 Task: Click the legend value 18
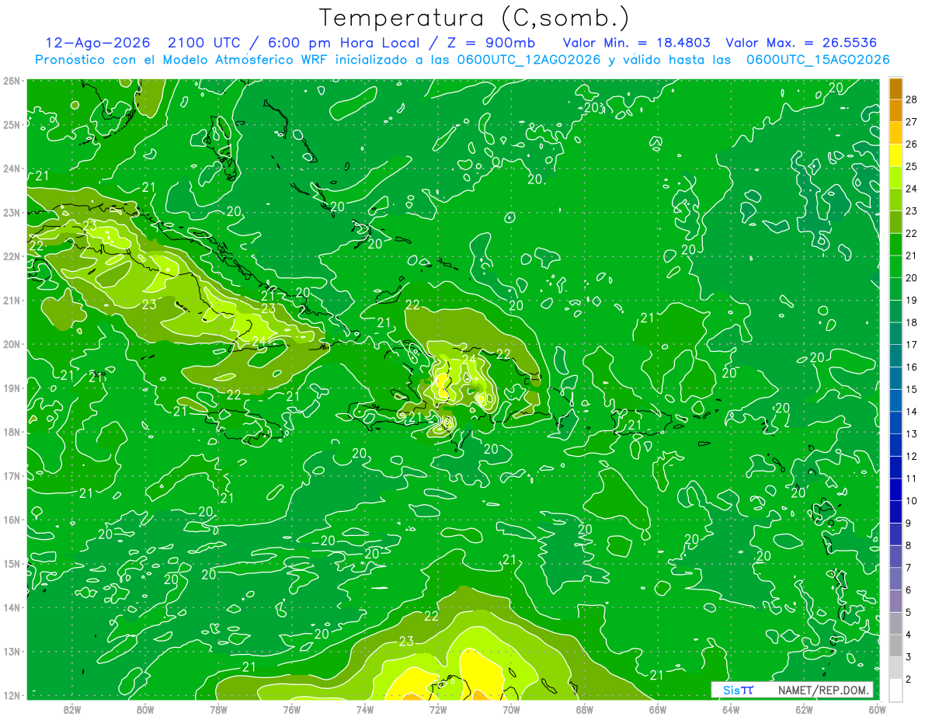click(912, 322)
